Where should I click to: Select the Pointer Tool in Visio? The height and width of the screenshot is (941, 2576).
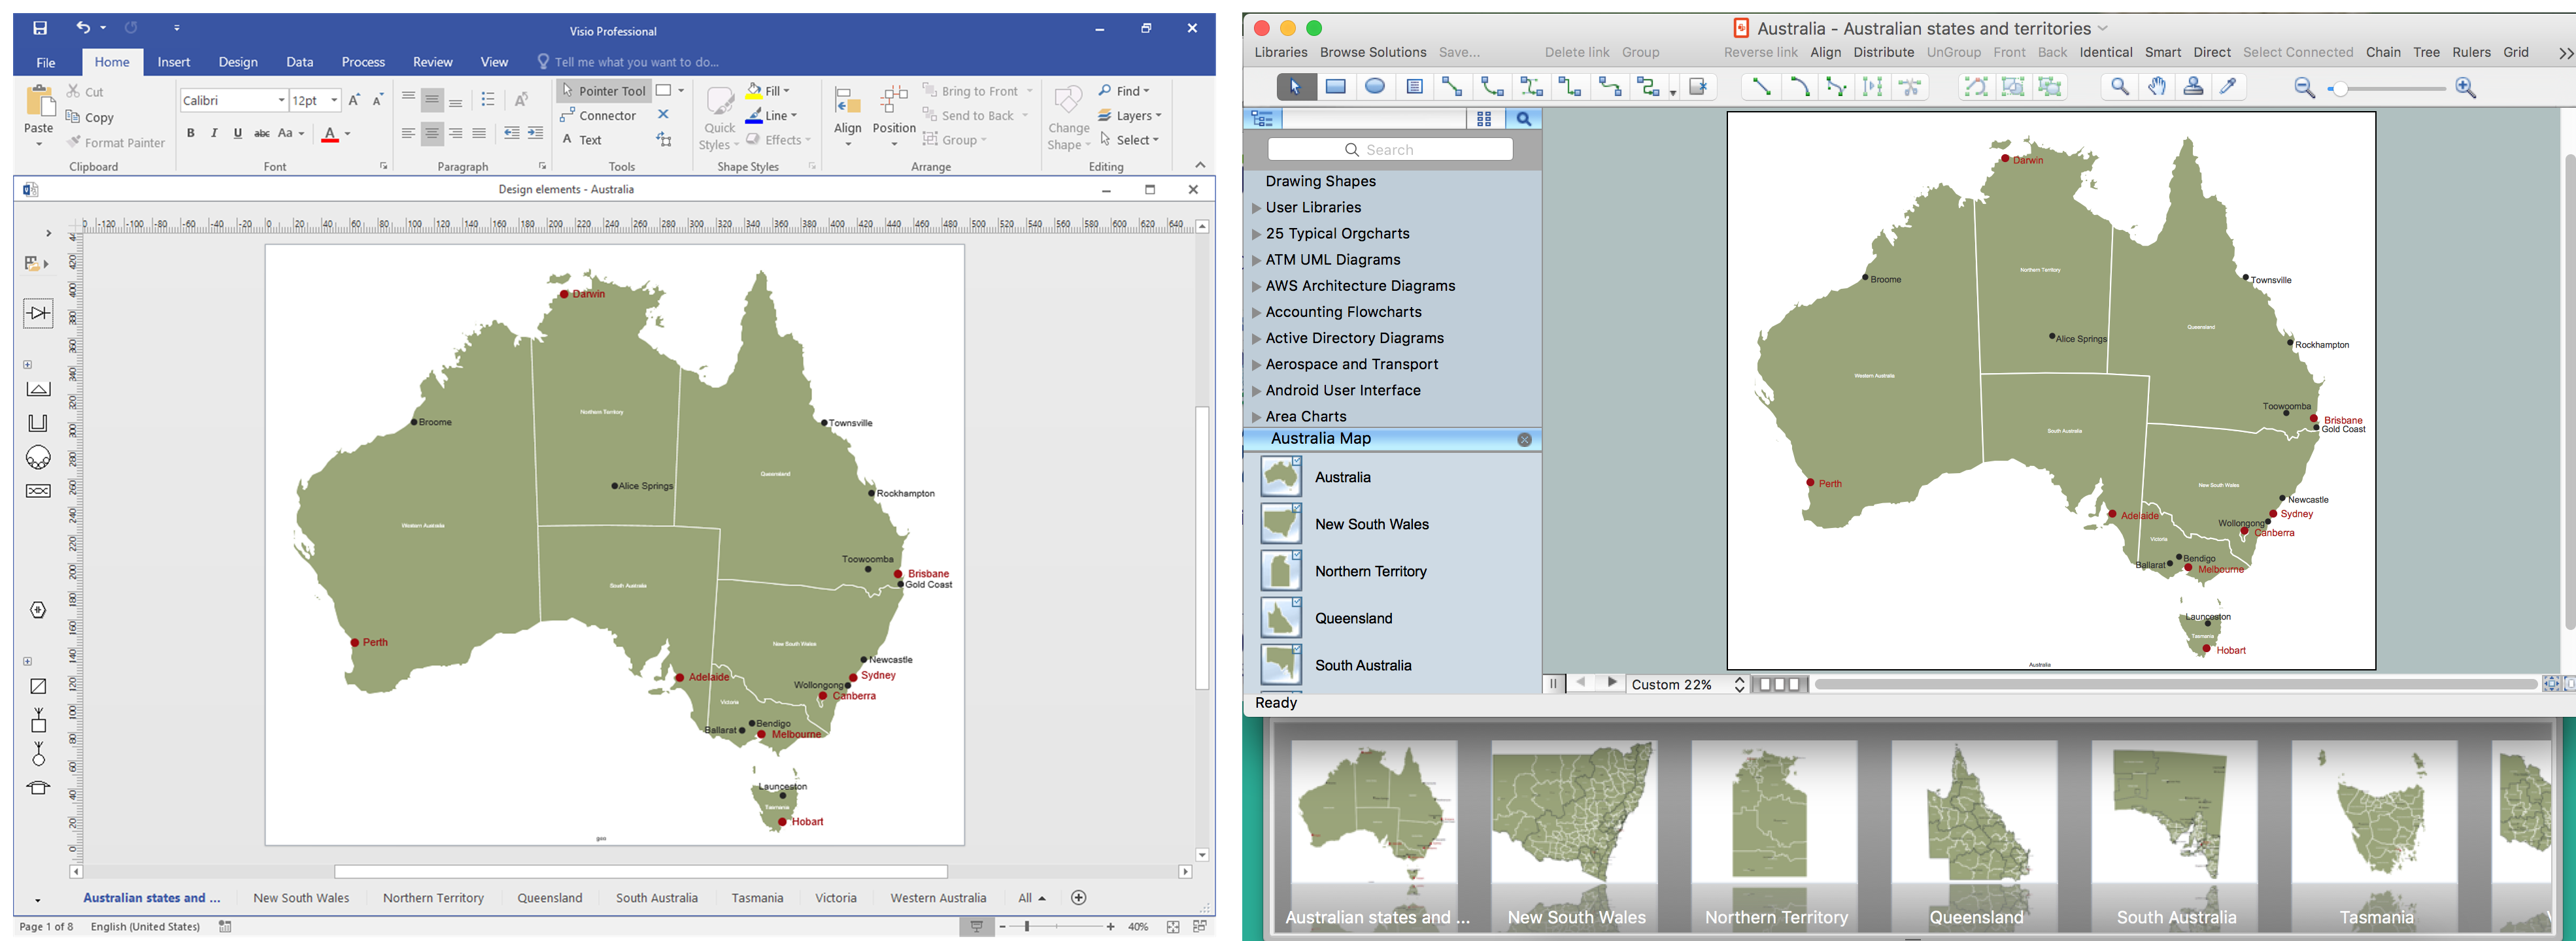point(603,91)
